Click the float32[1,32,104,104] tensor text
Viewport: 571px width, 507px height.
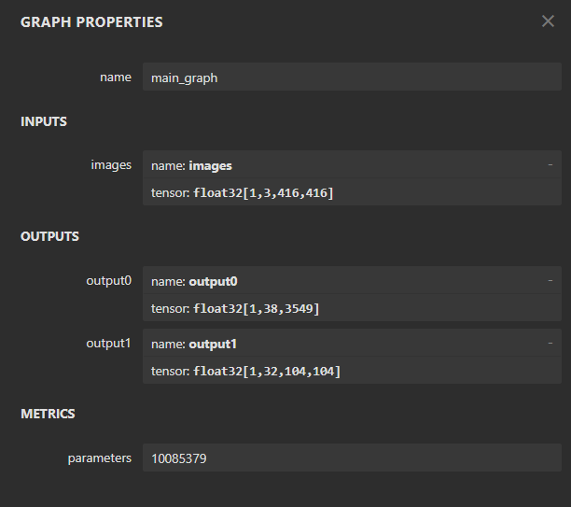(x=267, y=371)
